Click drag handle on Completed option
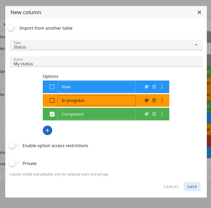This screenshot has height=208, width=211. [162, 114]
